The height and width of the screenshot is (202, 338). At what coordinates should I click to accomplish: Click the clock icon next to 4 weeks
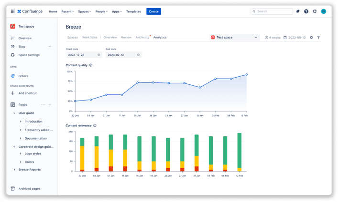(x=266, y=37)
